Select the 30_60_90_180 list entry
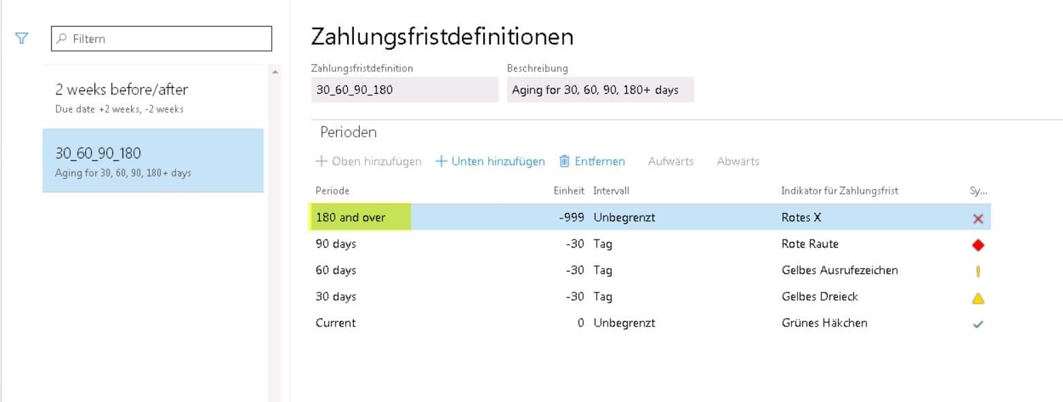The image size is (1063, 402). coord(152,161)
